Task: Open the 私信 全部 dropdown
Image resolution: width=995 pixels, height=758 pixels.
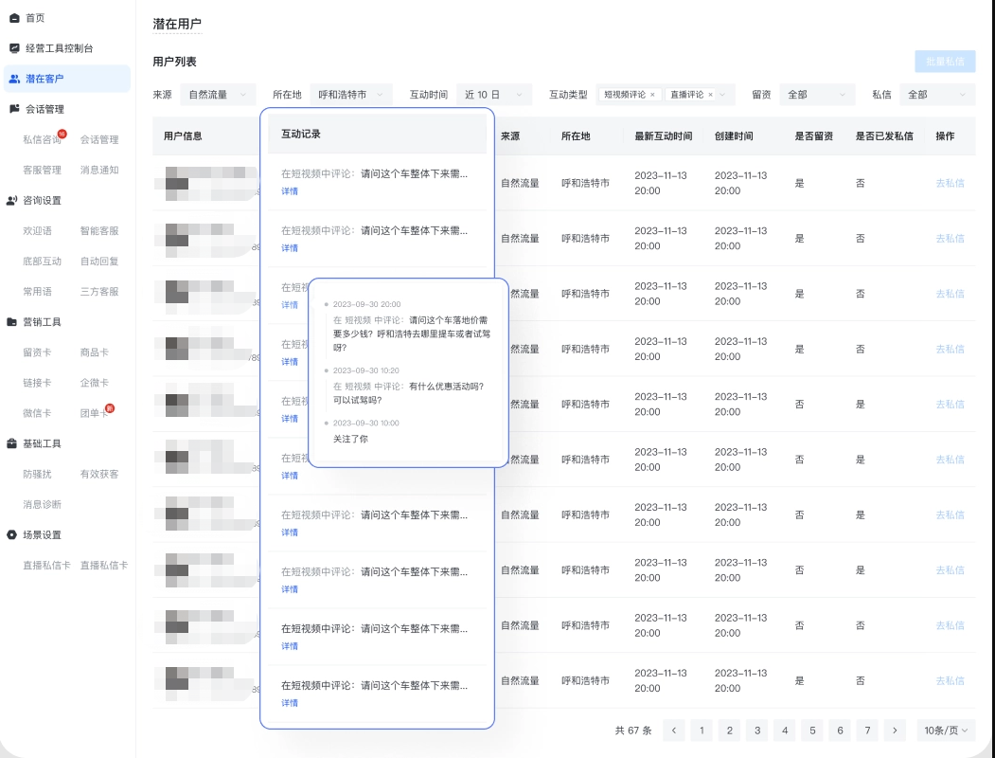Action: click(x=937, y=95)
